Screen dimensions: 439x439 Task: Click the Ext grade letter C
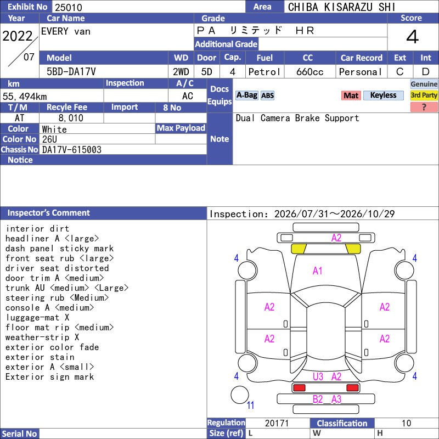pos(400,72)
